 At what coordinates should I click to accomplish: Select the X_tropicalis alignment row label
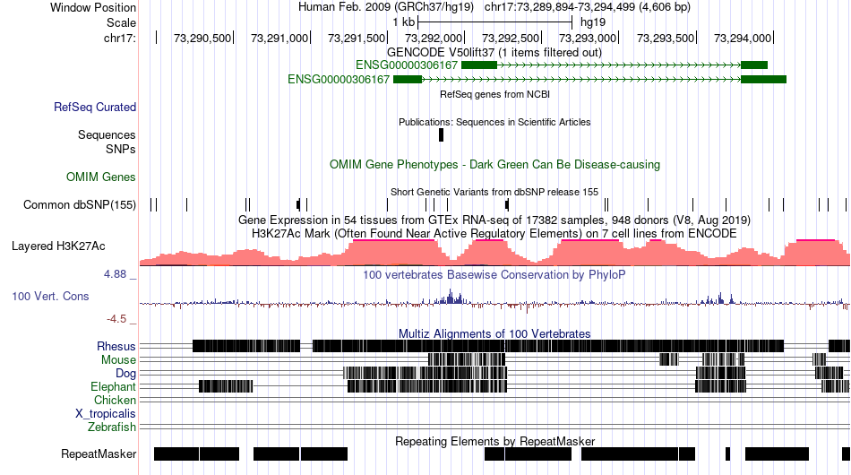[106, 414]
